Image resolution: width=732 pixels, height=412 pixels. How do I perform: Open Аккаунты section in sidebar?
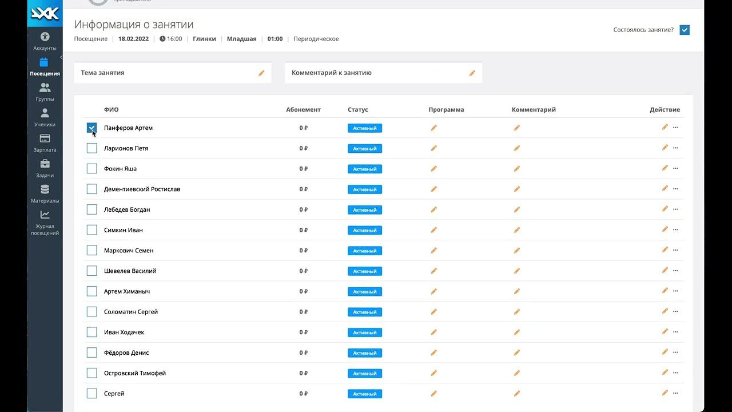[45, 42]
